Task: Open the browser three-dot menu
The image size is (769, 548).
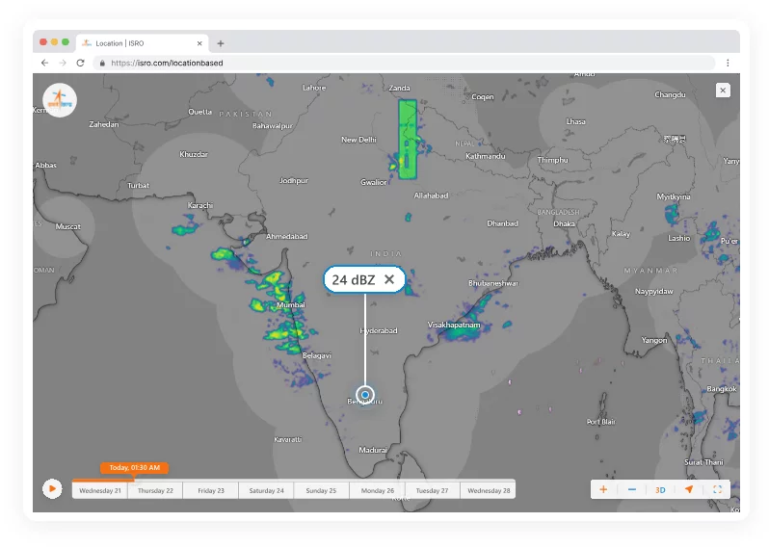Action: (728, 63)
